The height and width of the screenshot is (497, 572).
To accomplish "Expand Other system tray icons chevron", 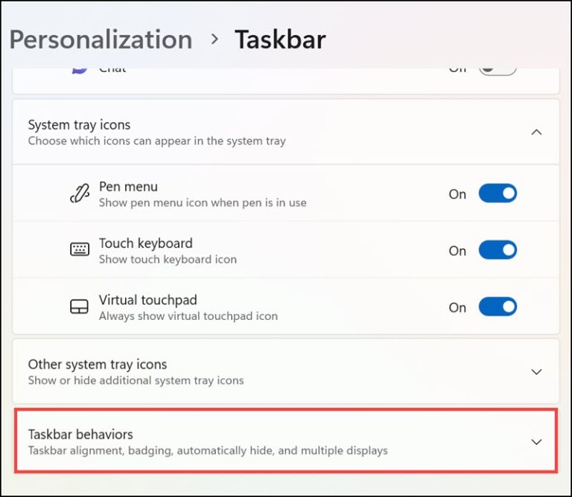I will pyautogui.click(x=536, y=371).
